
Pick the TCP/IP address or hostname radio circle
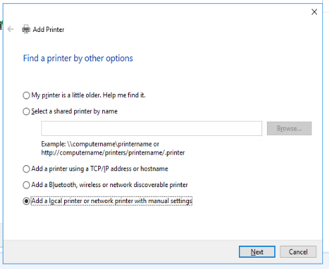(26, 169)
